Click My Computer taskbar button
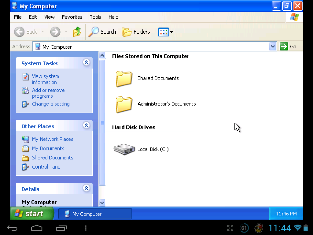313x235 pixels. (x=95, y=214)
